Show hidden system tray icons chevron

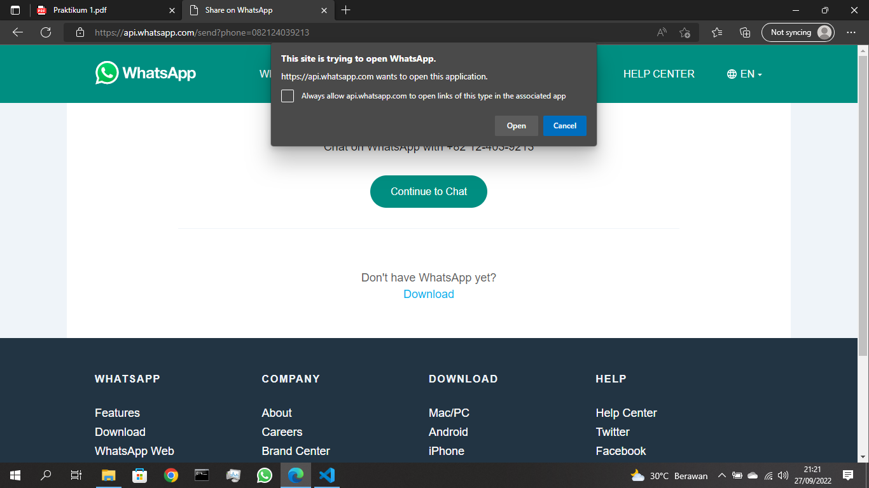pyautogui.click(x=722, y=475)
